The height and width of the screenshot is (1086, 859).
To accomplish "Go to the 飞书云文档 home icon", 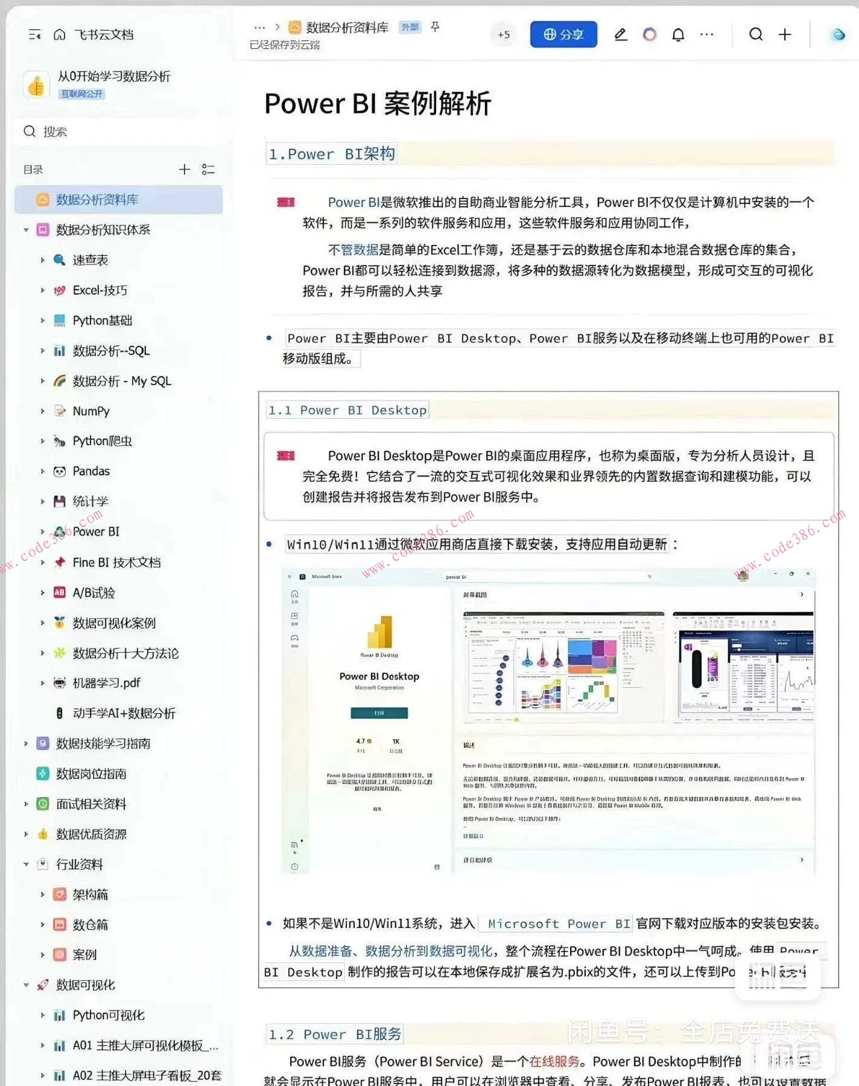I will coord(59,34).
